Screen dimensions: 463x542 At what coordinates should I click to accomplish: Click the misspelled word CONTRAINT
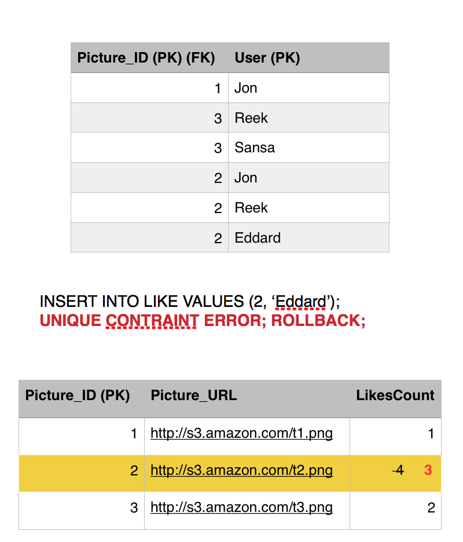152,320
